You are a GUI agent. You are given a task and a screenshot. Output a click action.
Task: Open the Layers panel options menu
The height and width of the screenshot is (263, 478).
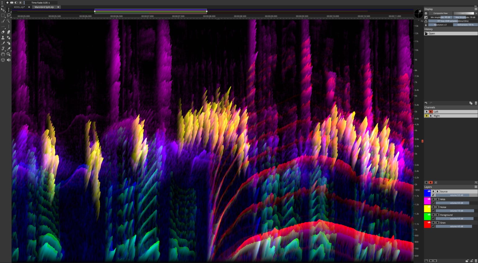point(476,187)
